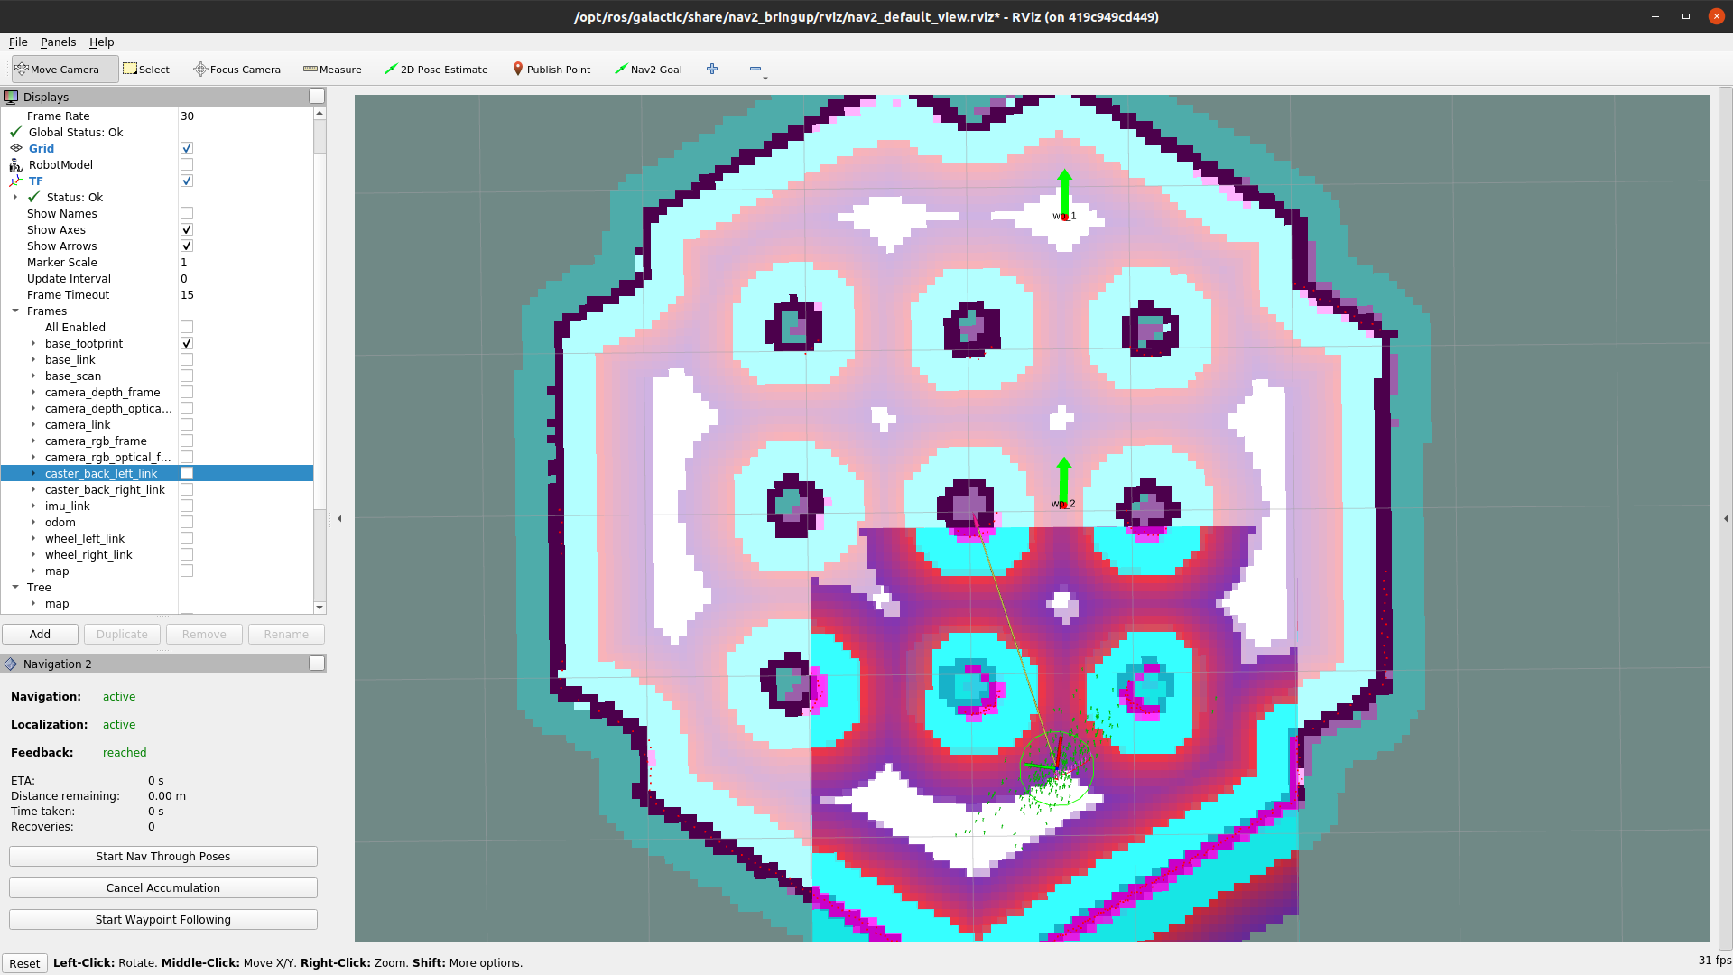1733x975 pixels.
Task: Click the Cancel Accumulation button
Action: coord(163,887)
